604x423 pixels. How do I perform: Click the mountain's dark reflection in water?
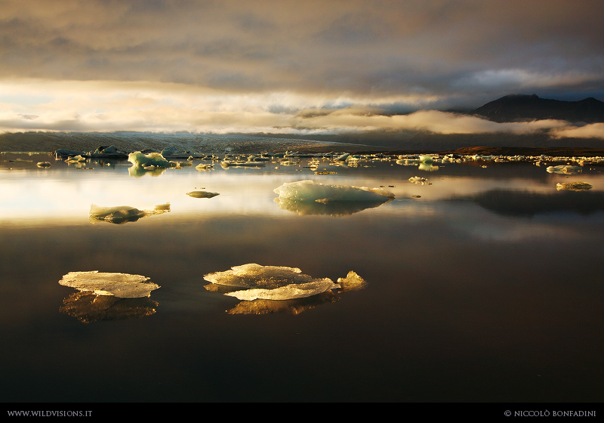528,202
